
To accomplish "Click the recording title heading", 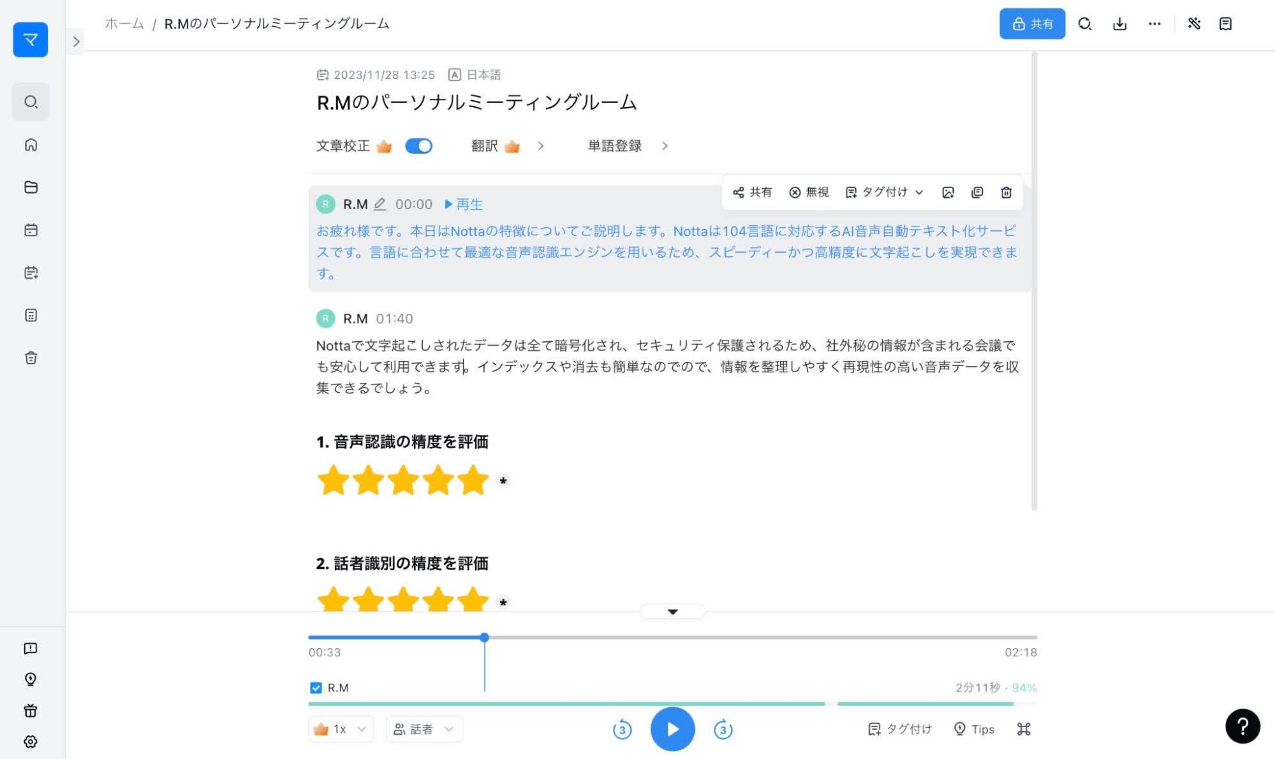I will click(476, 103).
